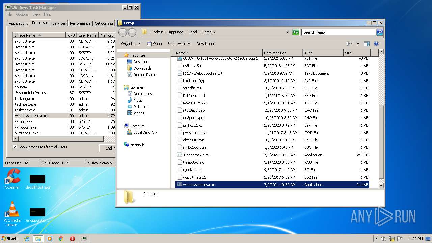The image size is (432, 243).
Task: Open Task Manager View menu
Action: (x=36, y=14)
